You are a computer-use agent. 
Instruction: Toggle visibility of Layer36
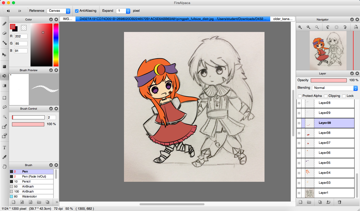tap(299, 153)
